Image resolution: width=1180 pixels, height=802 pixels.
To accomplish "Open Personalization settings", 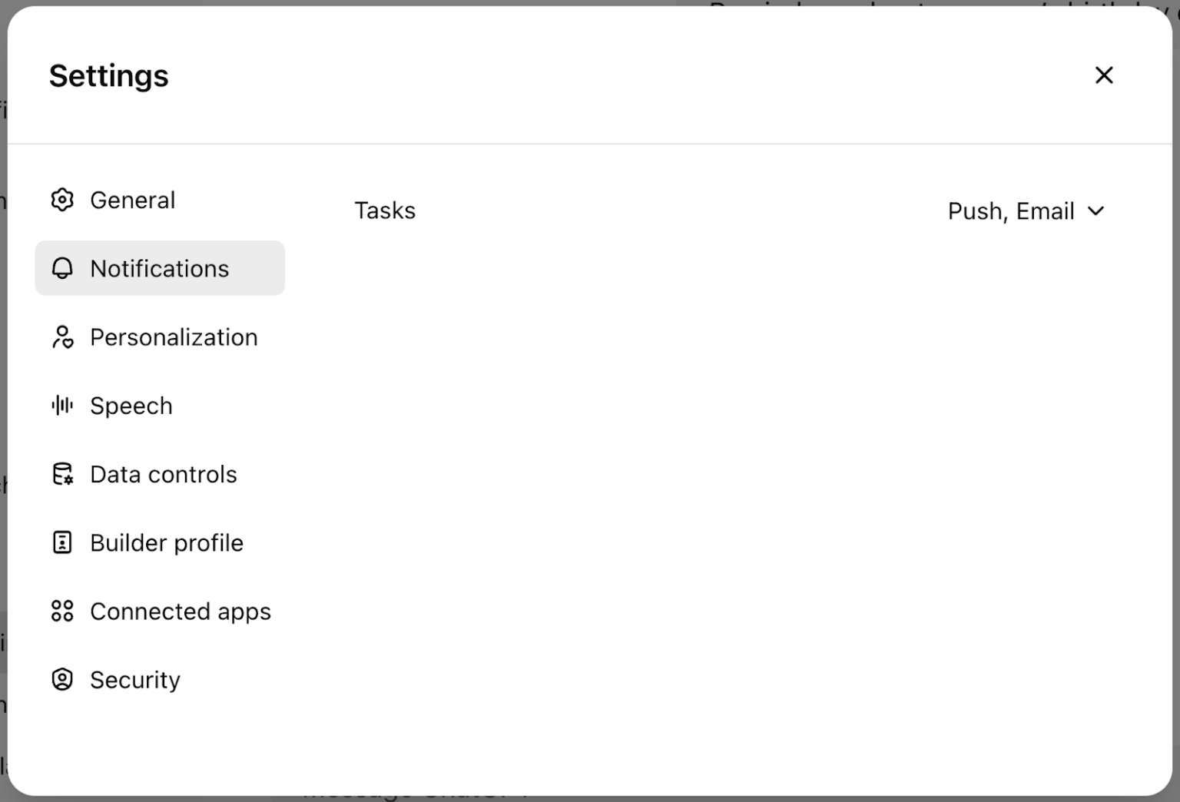I will [x=174, y=336].
